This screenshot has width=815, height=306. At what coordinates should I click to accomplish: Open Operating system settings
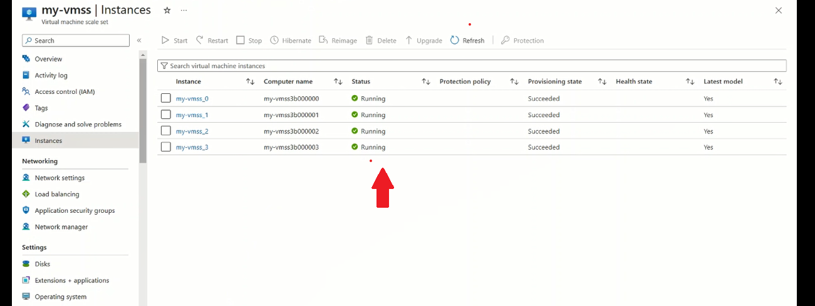tap(61, 297)
